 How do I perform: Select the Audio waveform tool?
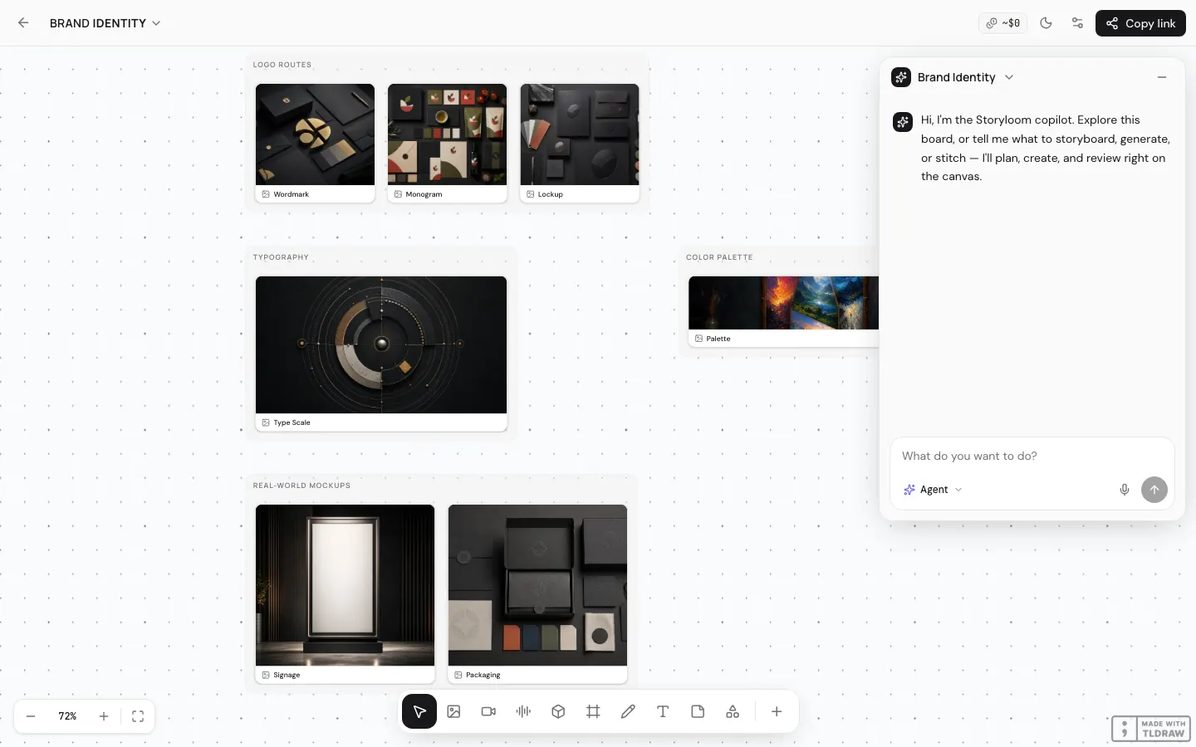pos(523,711)
